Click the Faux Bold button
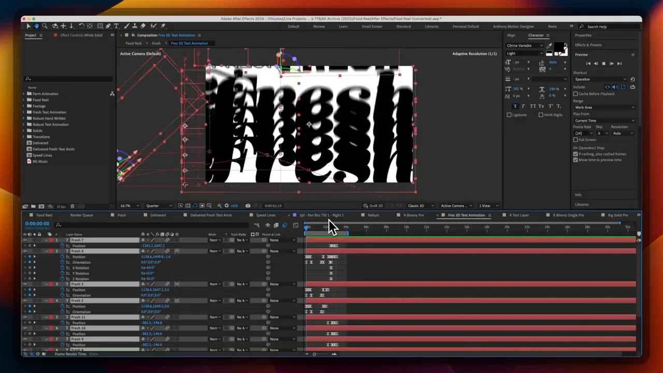 515,106
